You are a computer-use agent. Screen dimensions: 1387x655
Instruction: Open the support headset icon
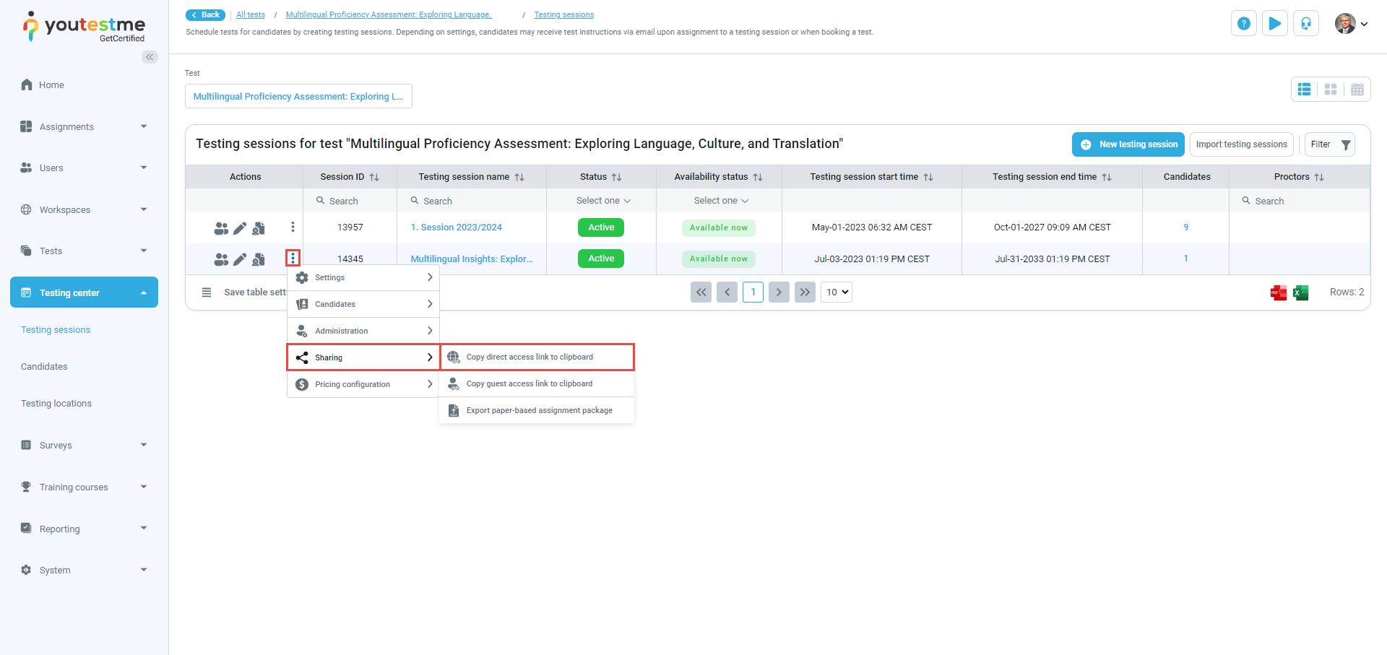click(1306, 24)
